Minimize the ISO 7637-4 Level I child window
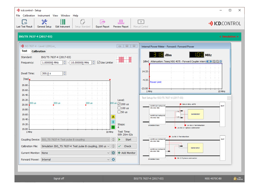 point(120,46)
